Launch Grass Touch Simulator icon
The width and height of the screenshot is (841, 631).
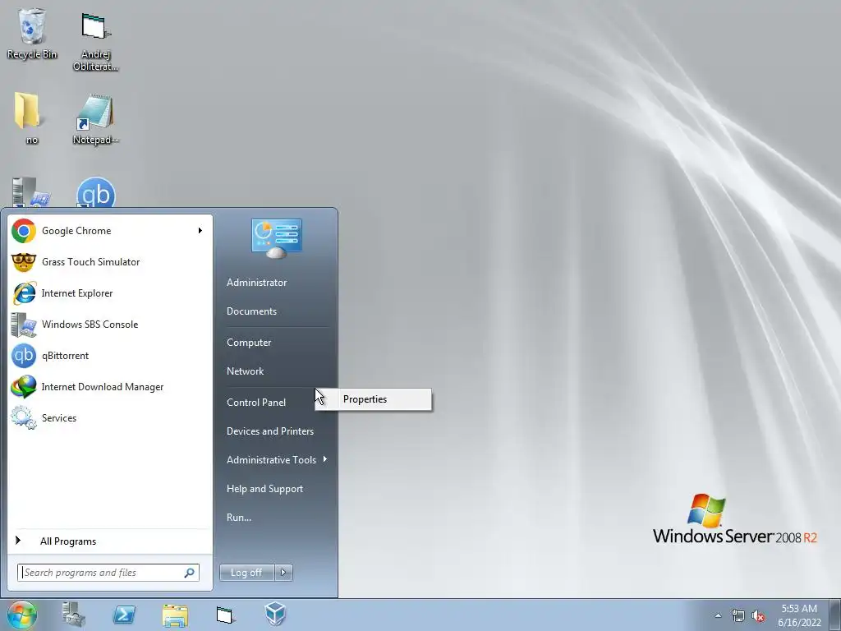[x=24, y=262]
